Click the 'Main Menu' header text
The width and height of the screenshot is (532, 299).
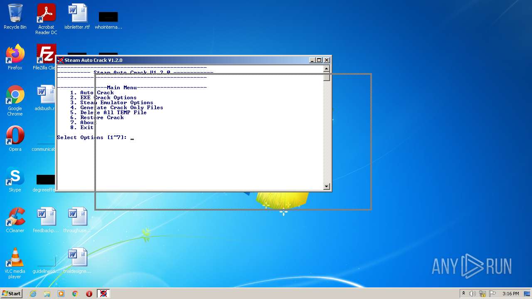click(122, 88)
